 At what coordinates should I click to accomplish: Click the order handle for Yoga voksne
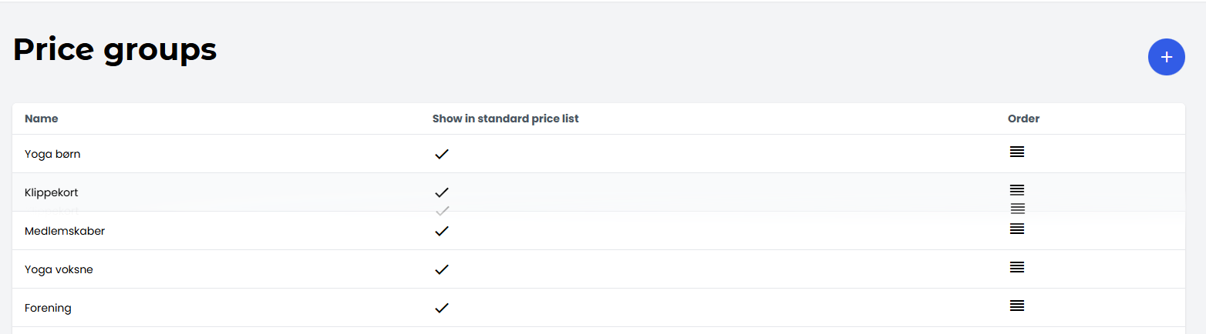pyautogui.click(x=1017, y=267)
